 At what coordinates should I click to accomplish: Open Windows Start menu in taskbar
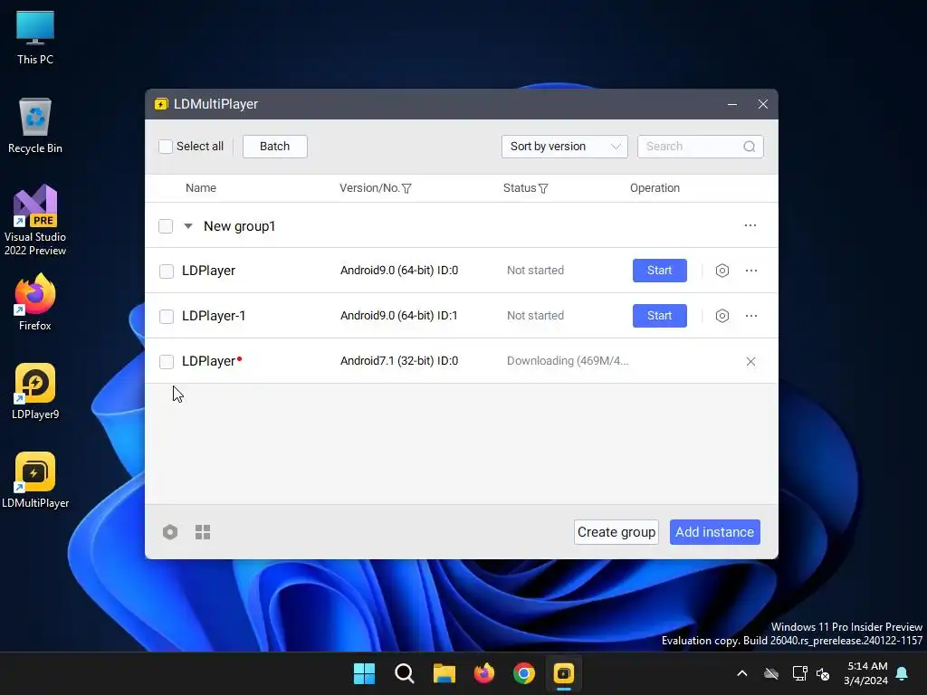pos(364,673)
